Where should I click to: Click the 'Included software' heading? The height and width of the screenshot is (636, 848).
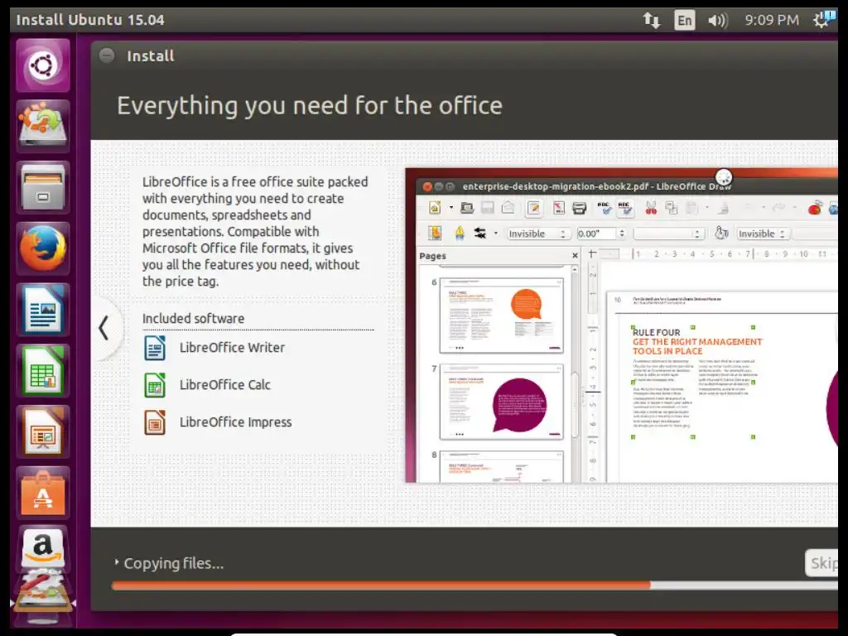pos(193,319)
